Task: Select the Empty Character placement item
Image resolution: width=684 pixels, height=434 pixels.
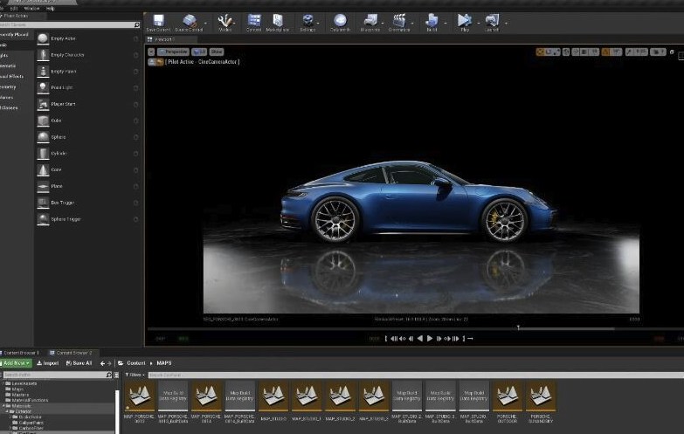Action: point(87,55)
